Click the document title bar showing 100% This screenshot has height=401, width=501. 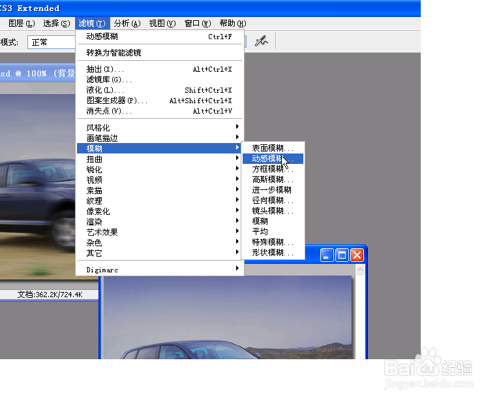pyautogui.click(x=38, y=73)
